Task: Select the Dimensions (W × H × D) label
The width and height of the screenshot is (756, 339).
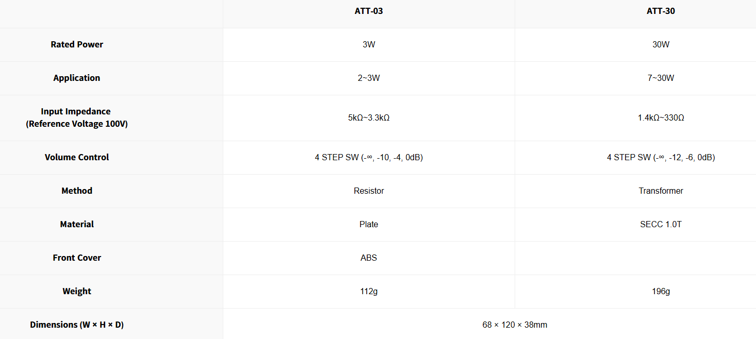Action: (x=77, y=325)
